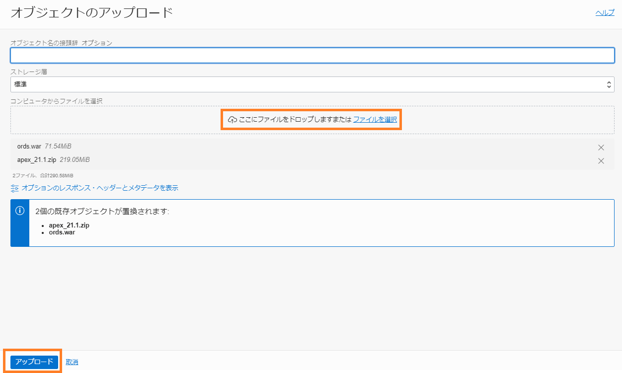Remove ords.war from the upload list

coord(601,148)
